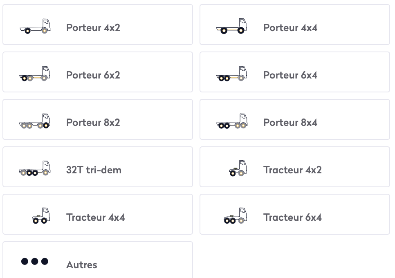Select the Porteur 8x2 truck icon
The image size is (395, 278).
point(35,121)
